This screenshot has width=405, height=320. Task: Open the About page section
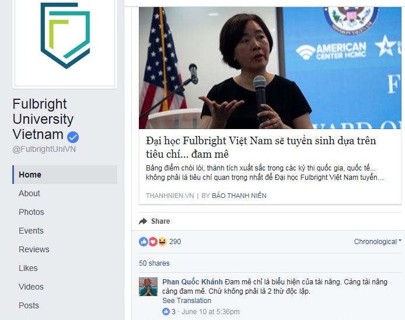[x=29, y=193]
